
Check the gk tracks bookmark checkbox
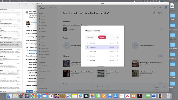(87, 56)
